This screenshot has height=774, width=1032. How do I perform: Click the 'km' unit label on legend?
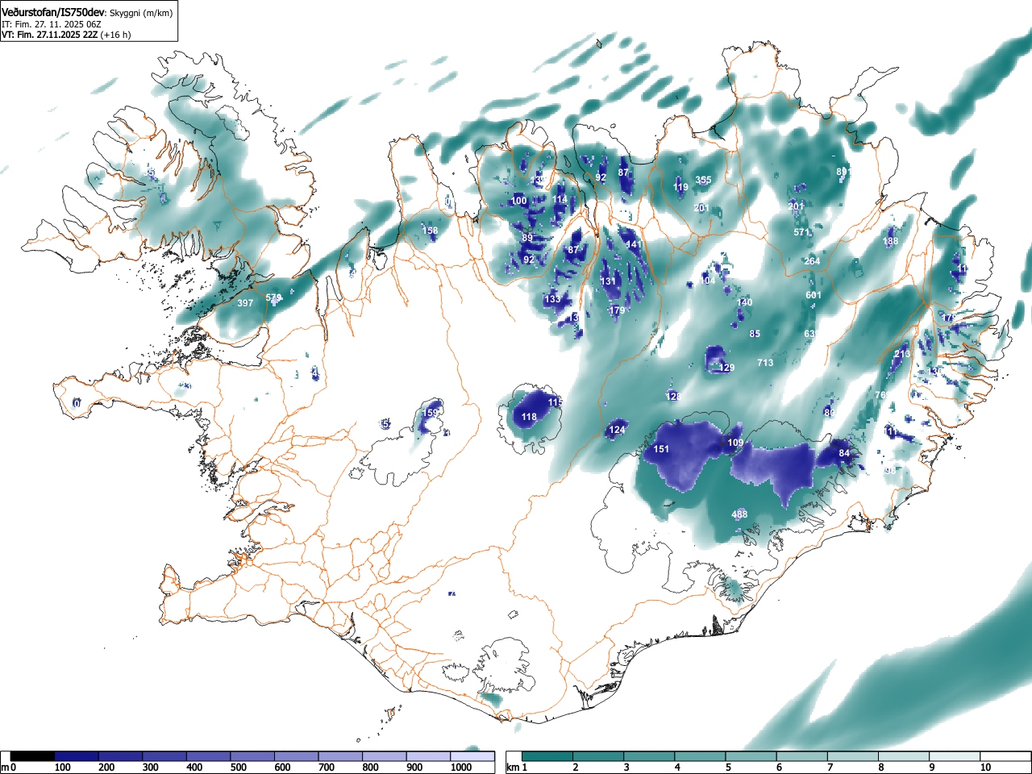(x=512, y=768)
